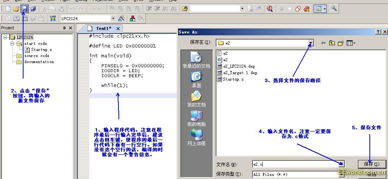Viewport: 388px width, 179px height.
Task: Click the Copy toolbar icon
Action: (53, 9)
